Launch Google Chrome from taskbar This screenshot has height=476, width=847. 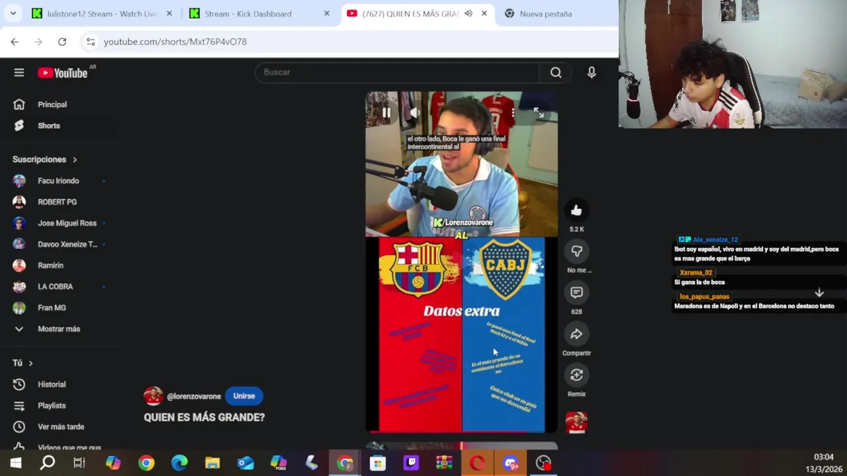[146, 463]
